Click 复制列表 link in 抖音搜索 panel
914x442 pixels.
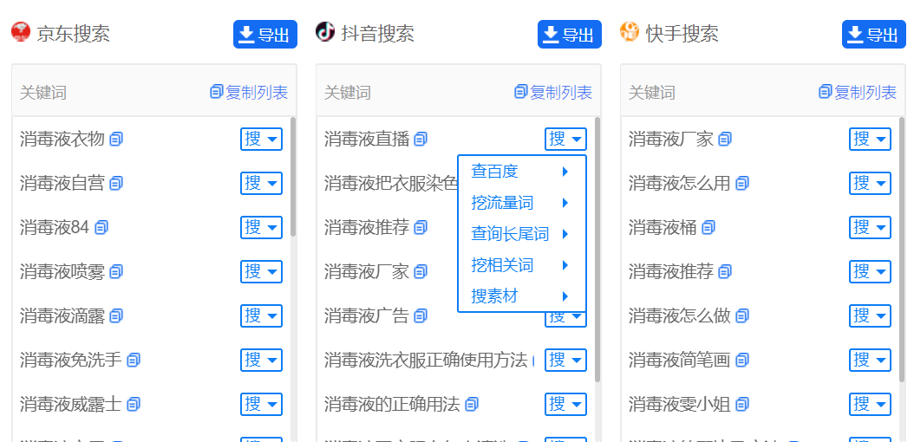[x=553, y=92]
